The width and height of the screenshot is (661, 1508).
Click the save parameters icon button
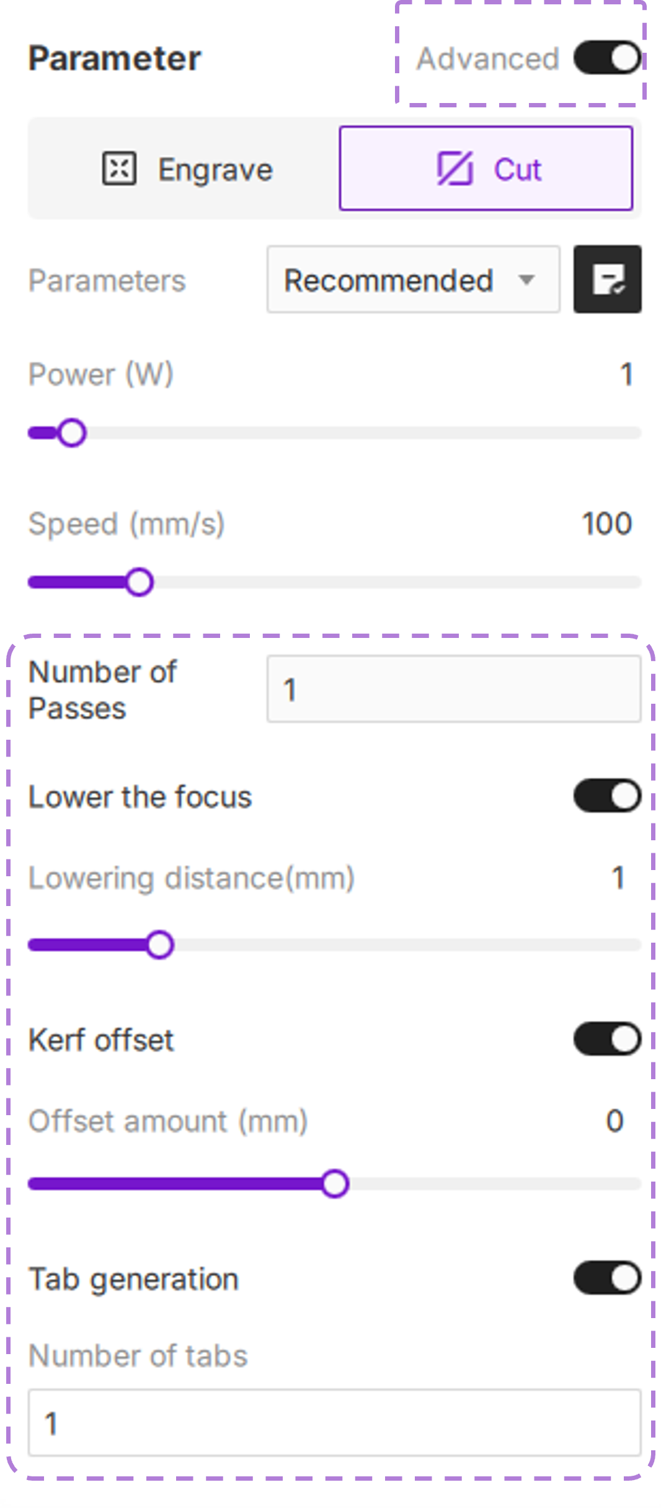coord(607,279)
